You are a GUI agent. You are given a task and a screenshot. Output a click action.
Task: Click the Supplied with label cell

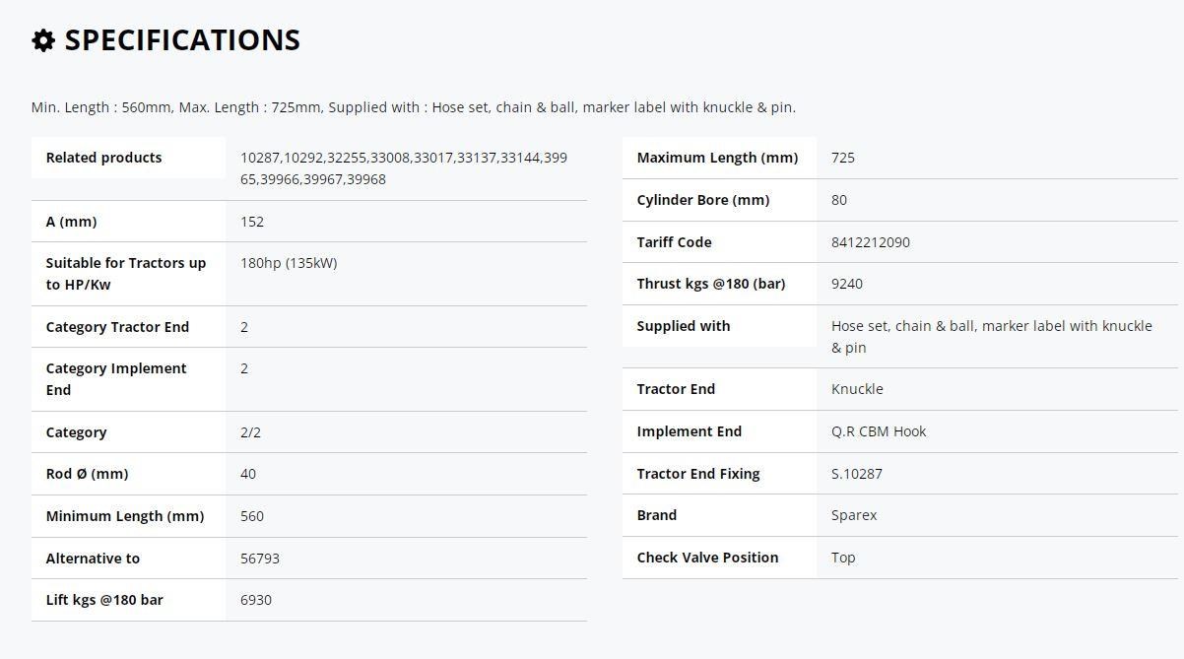[720, 326]
